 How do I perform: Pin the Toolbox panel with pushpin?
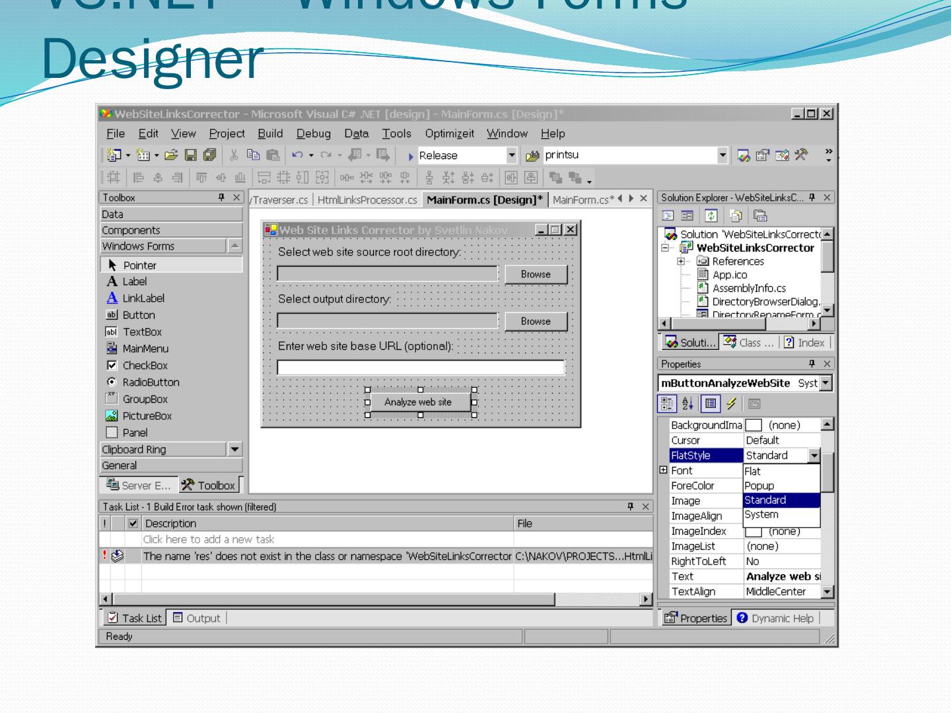pyautogui.click(x=221, y=197)
